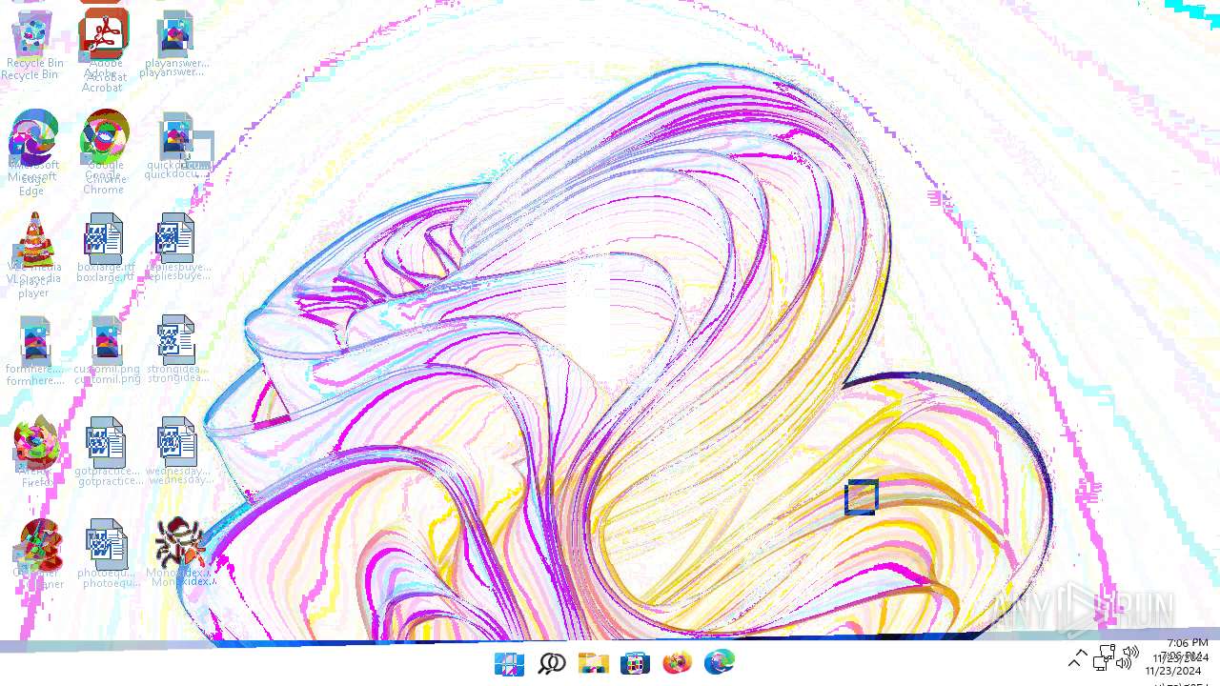Select the Monoxidex bug icon
This screenshot has height=686, width=1220.
179,553
